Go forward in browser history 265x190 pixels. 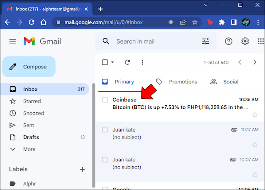tap(19, 22)
